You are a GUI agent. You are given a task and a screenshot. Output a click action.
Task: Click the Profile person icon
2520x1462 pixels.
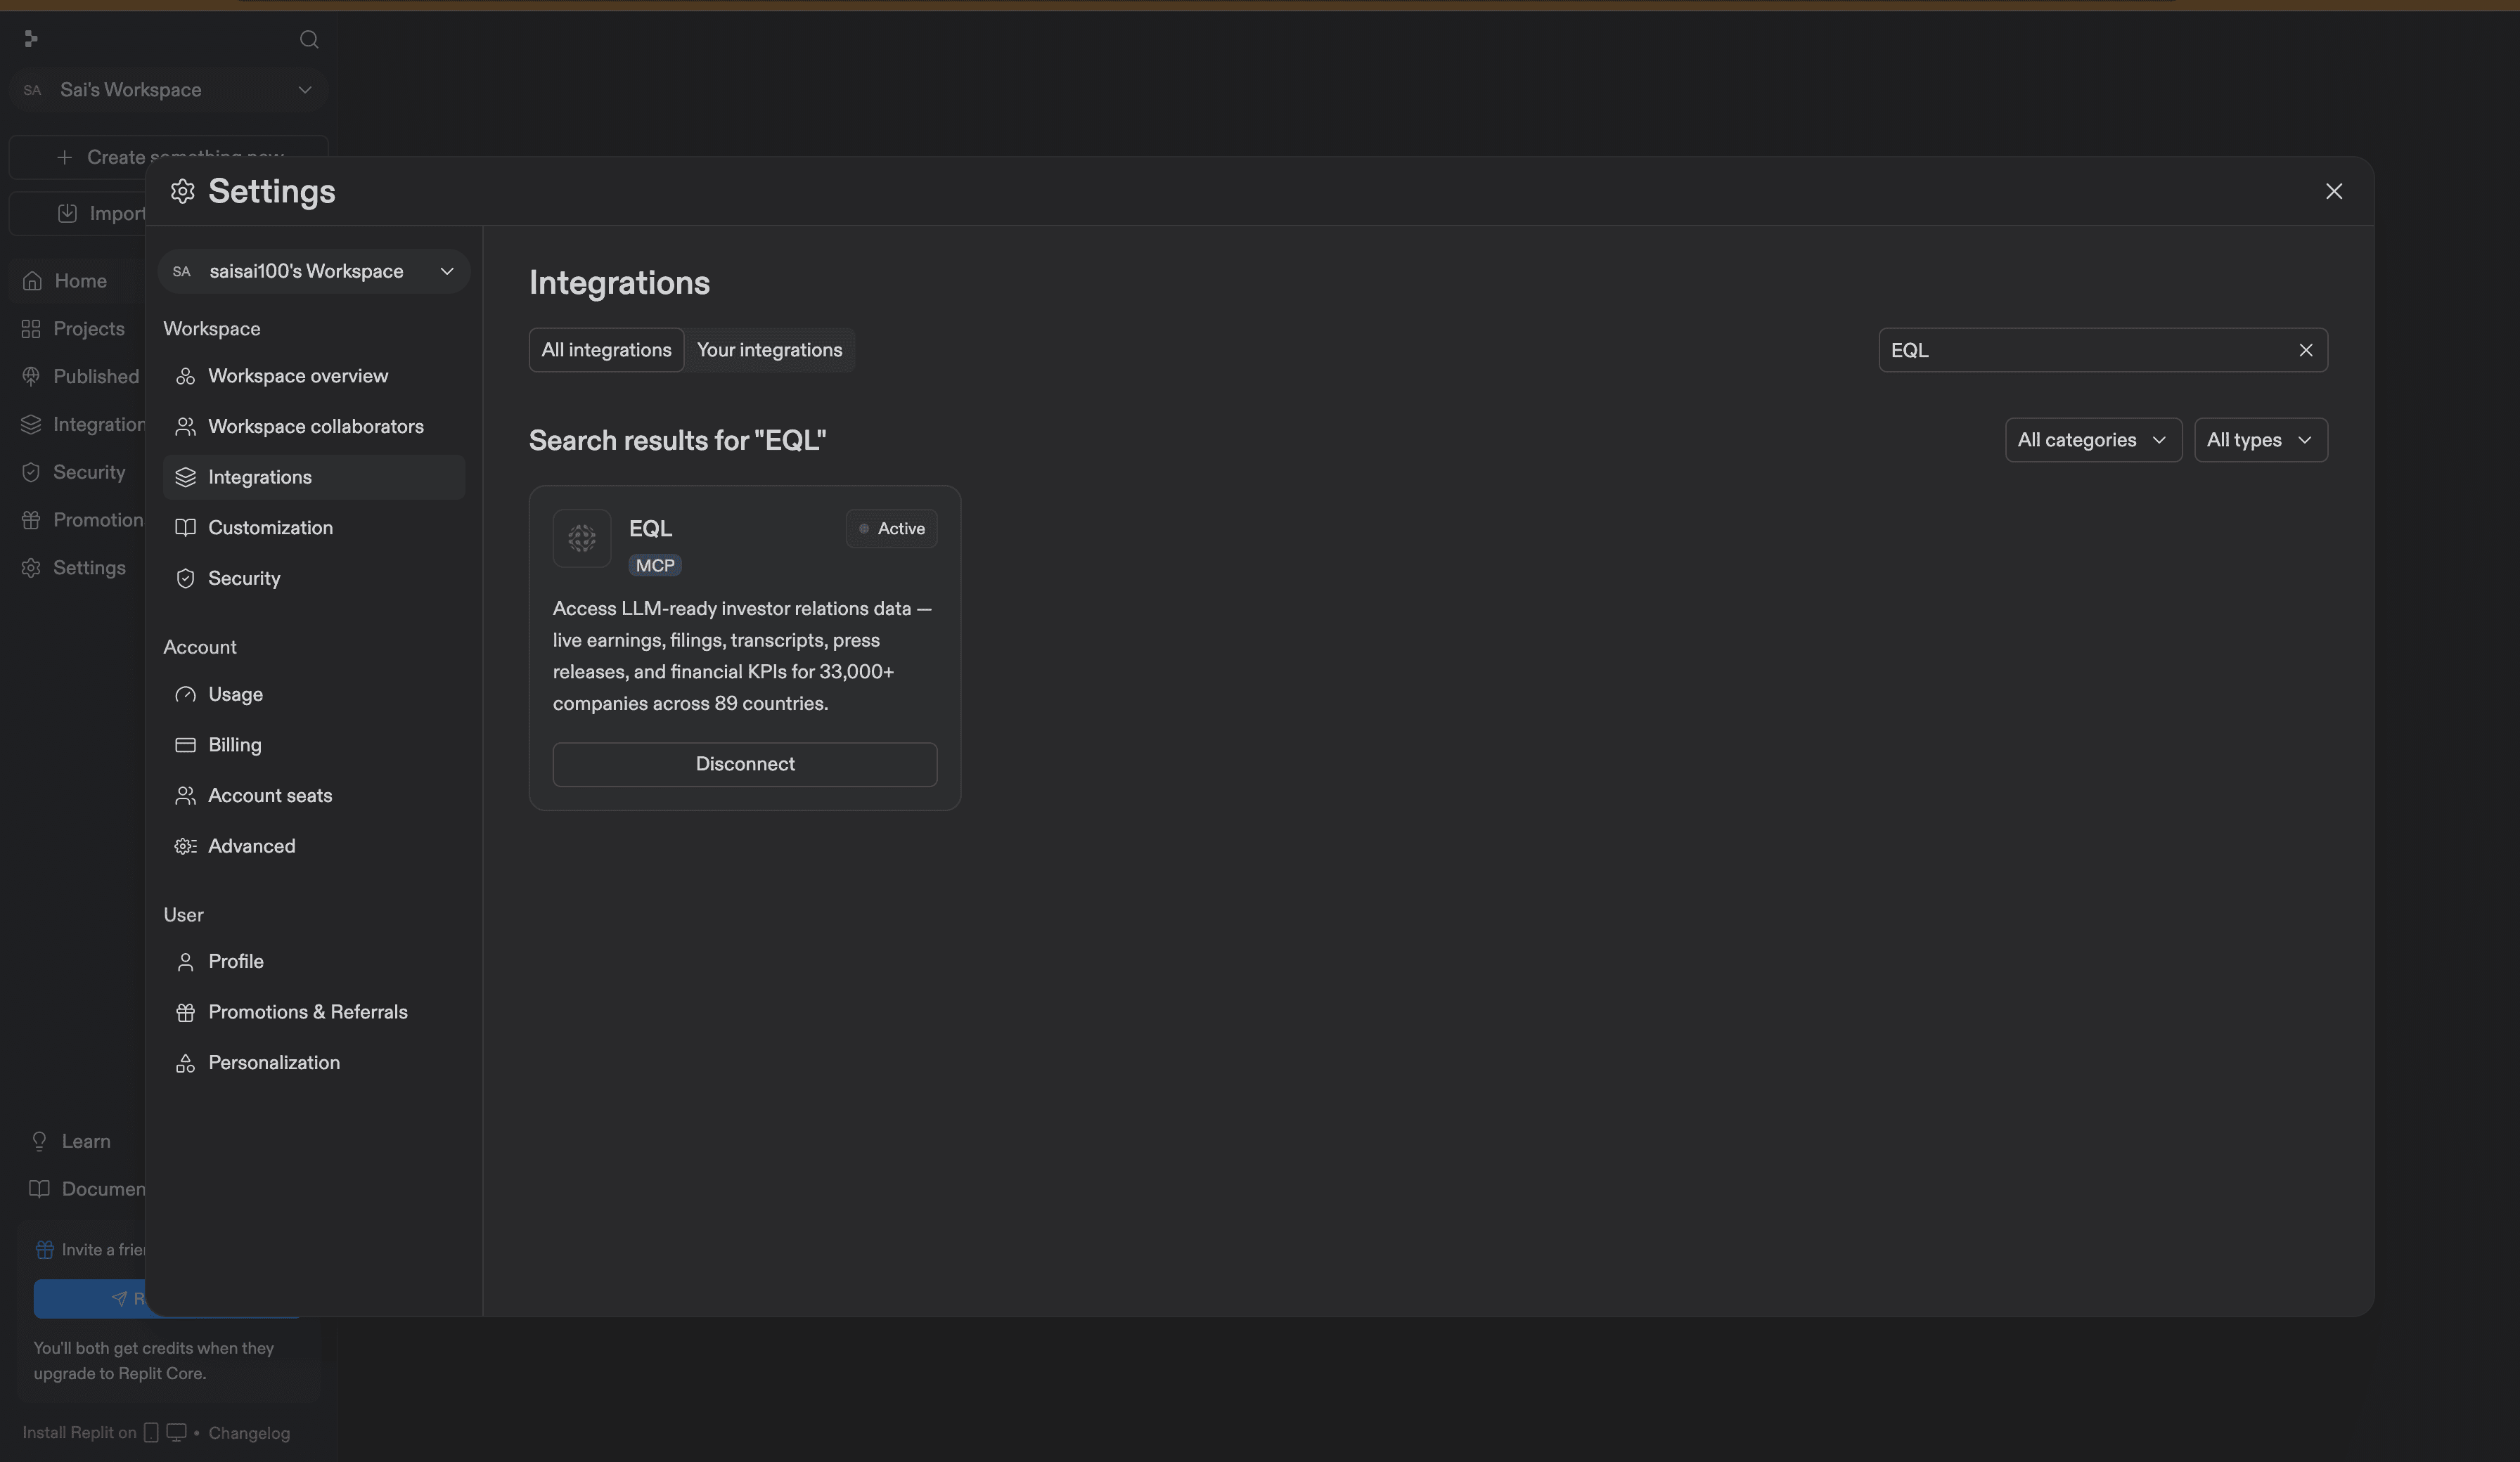pyautogui.click(x=185, y=962)
